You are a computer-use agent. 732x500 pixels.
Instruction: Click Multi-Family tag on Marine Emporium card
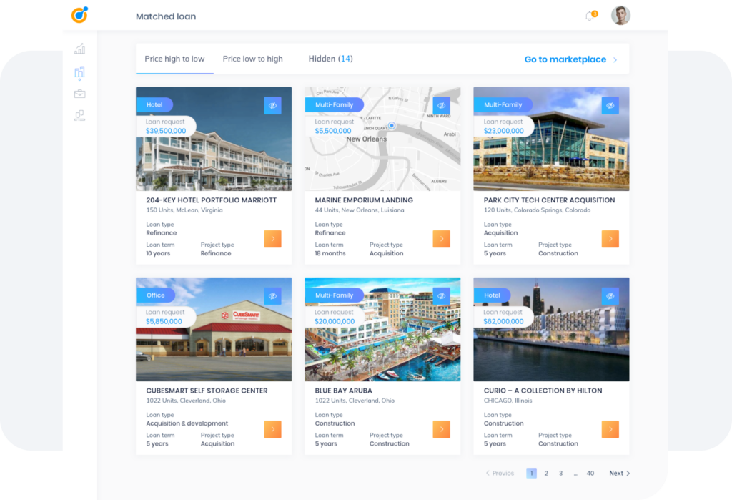point(335,105)
